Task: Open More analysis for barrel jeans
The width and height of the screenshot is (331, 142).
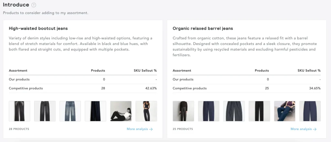Action: click(x=301, y=129)
